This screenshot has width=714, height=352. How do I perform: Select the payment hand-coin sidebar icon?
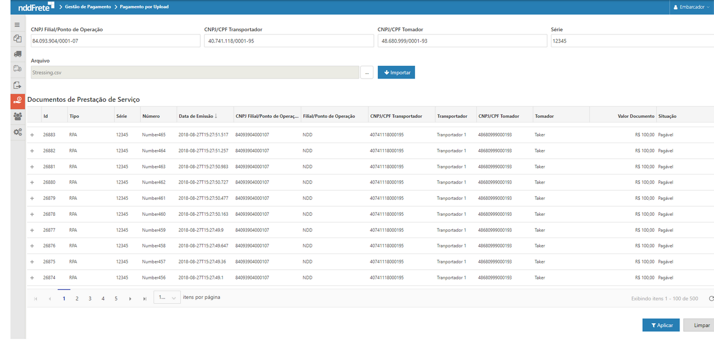18,101
